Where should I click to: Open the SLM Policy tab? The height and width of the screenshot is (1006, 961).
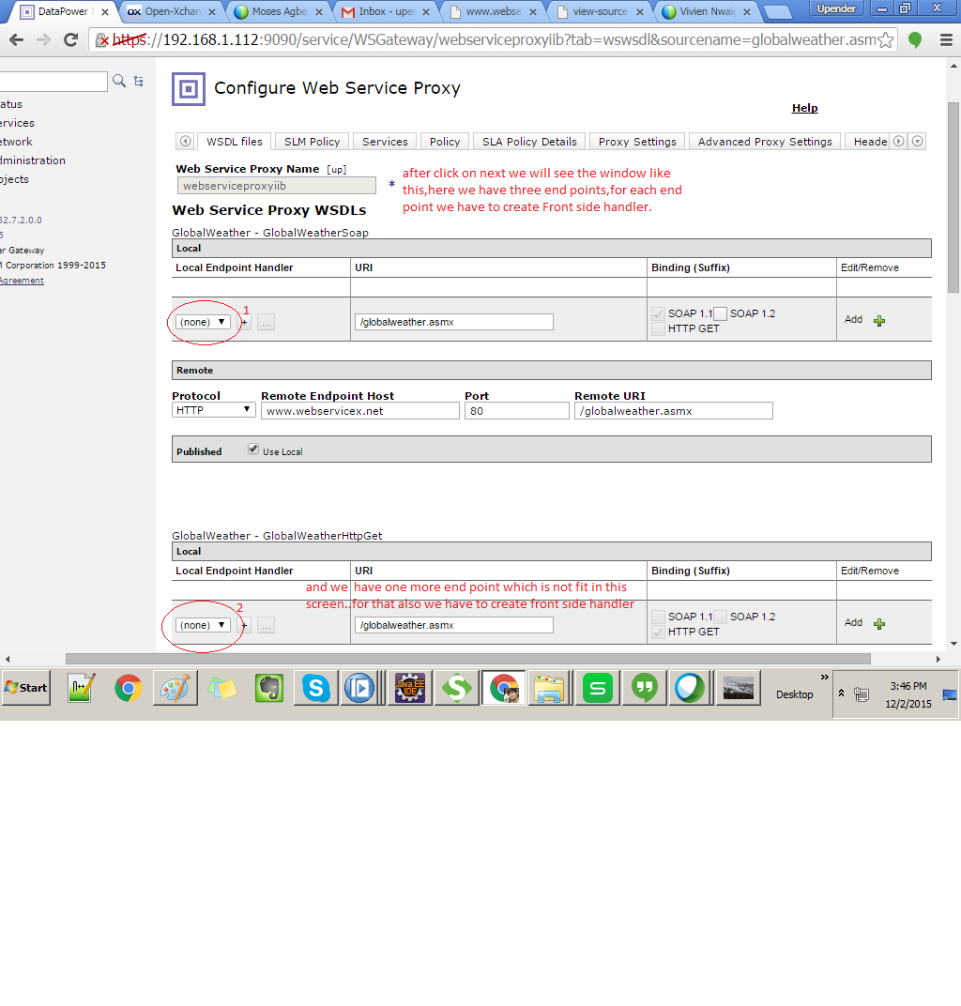click(x=311, y=141)
